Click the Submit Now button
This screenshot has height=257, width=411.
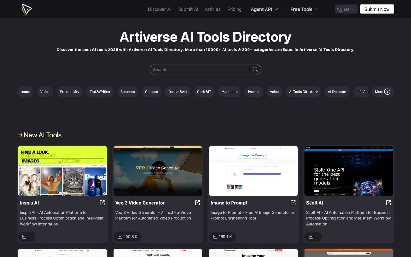[x=377, y=9]
